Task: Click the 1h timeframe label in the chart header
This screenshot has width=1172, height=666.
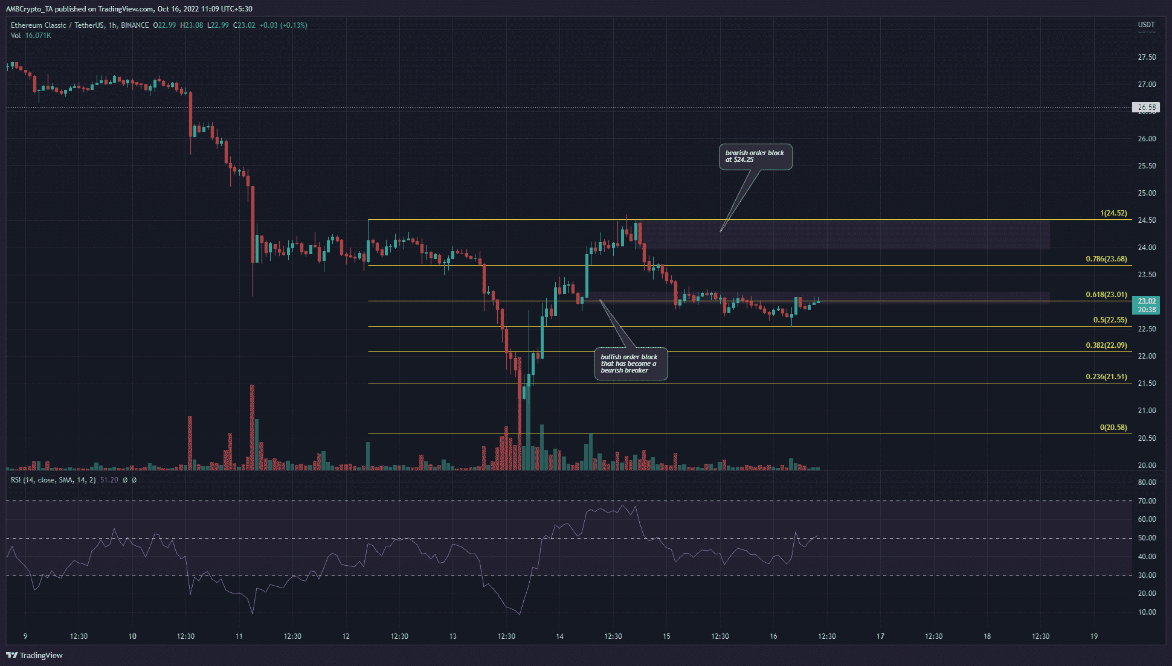Action: coord(112,25)
